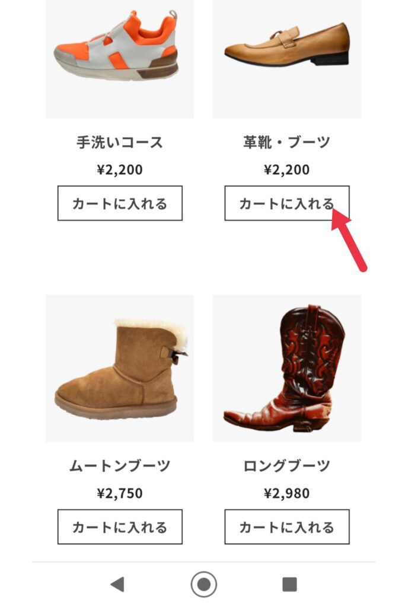Add 革靴・ブーツ to the cart
The height and width of the screenshot is (607, 405).
pyautogui.click(x=287, y=203)
